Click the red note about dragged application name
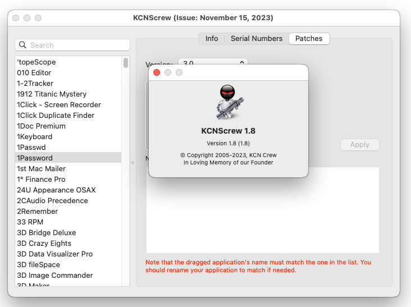 point(258,266)
